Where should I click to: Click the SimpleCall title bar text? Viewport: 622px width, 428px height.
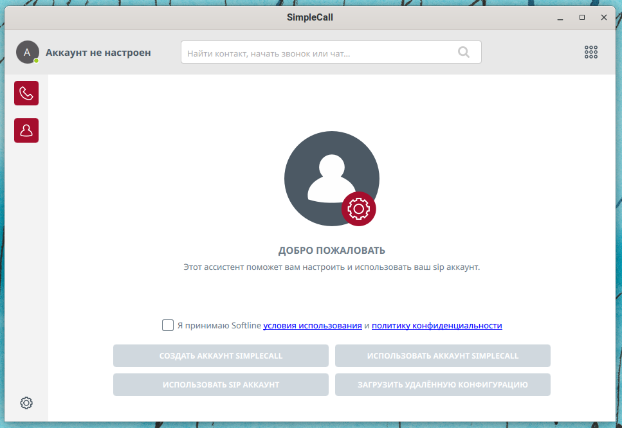[x=310, y=17]
